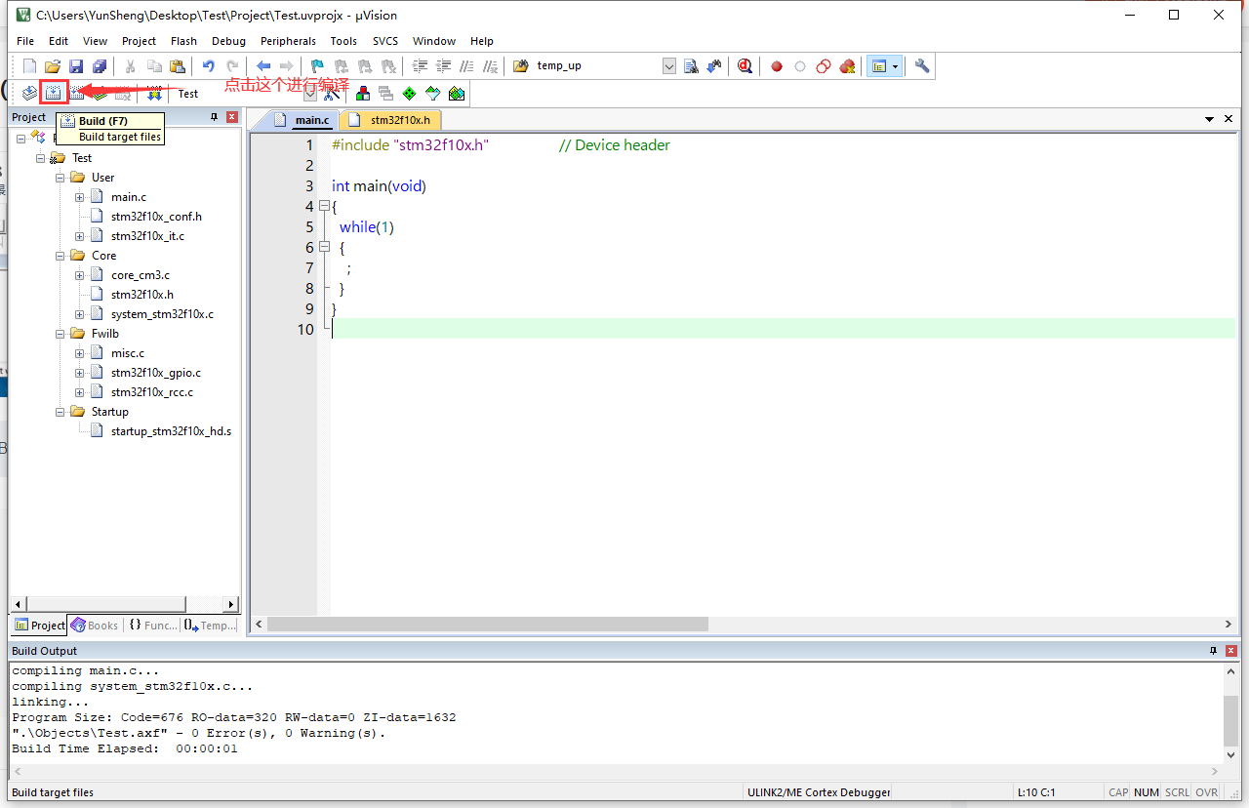Download code to flash with LOAD icon

[x=154, y=94]
